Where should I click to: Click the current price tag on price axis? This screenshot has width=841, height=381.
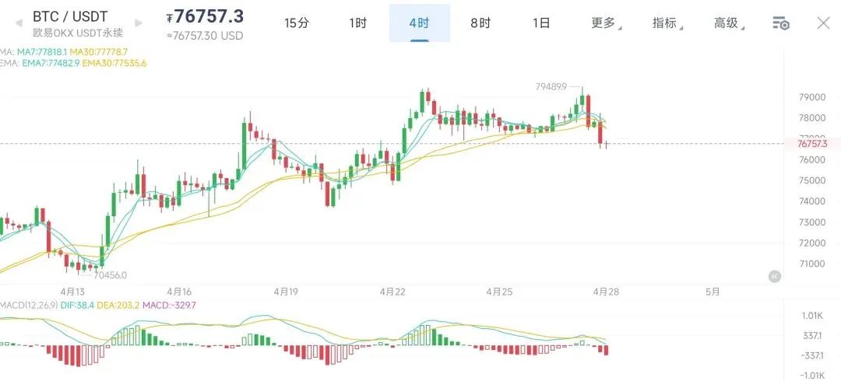(812, 144)
